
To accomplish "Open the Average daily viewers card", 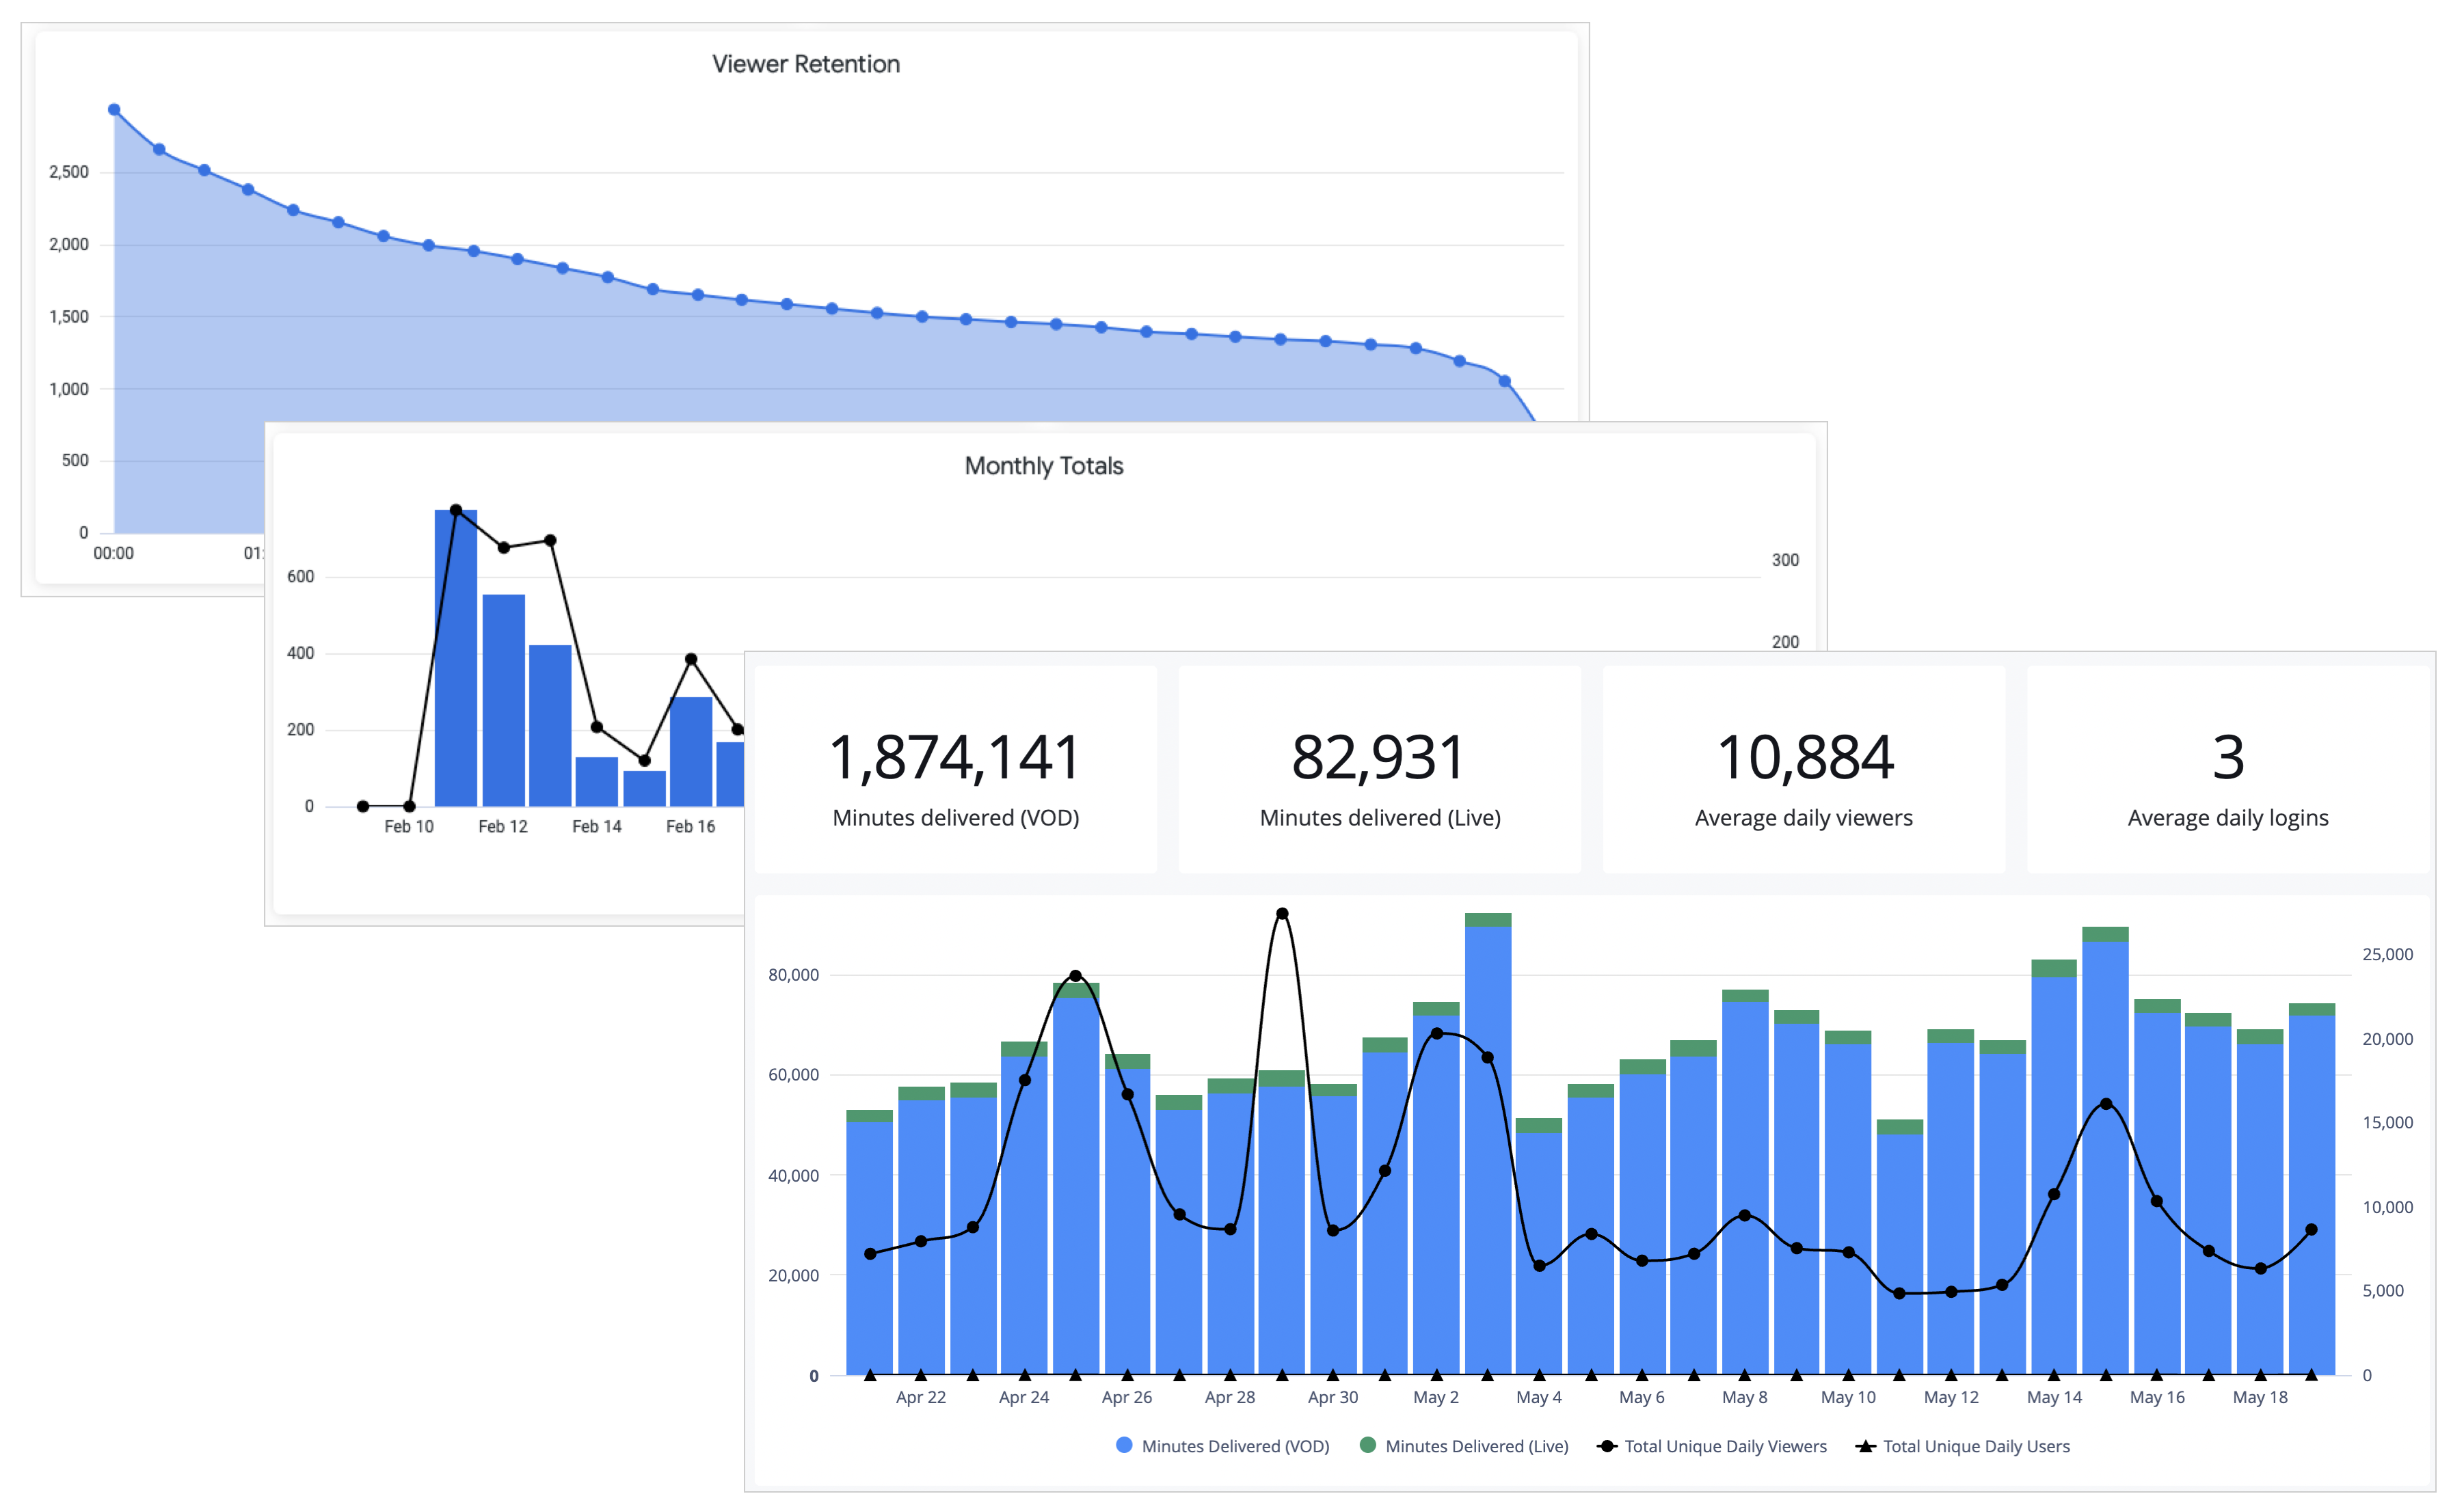I will [1803, 770].
